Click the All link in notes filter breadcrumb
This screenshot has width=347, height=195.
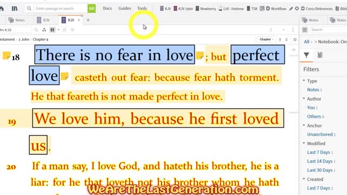pyautogui.click(x=306, y=42)
